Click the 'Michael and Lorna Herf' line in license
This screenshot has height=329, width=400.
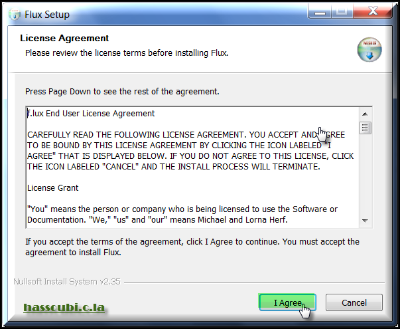pyautogui.click(x=157, y=220)
